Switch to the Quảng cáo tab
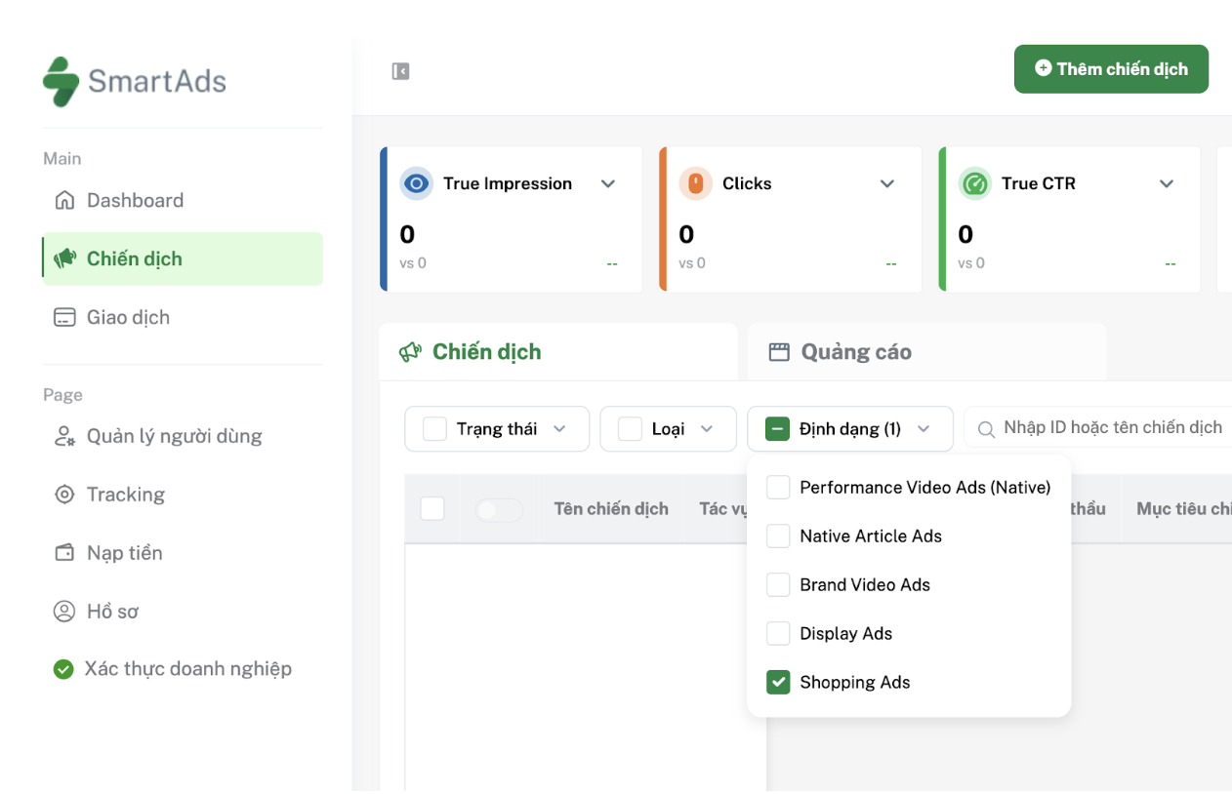This screenshot has width=1232, height=794. pyautogui.click(x=855, y=352)
